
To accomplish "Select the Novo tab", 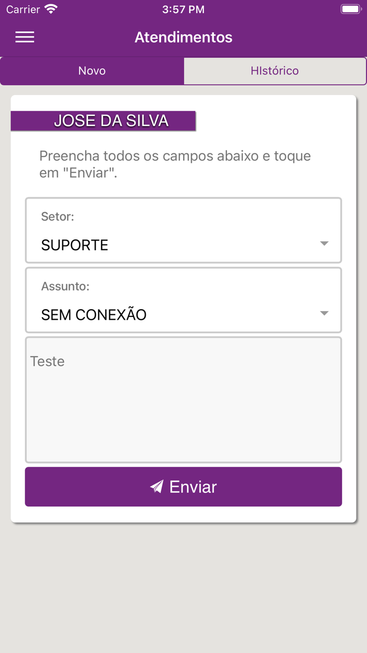I will [x=92, y=70].
